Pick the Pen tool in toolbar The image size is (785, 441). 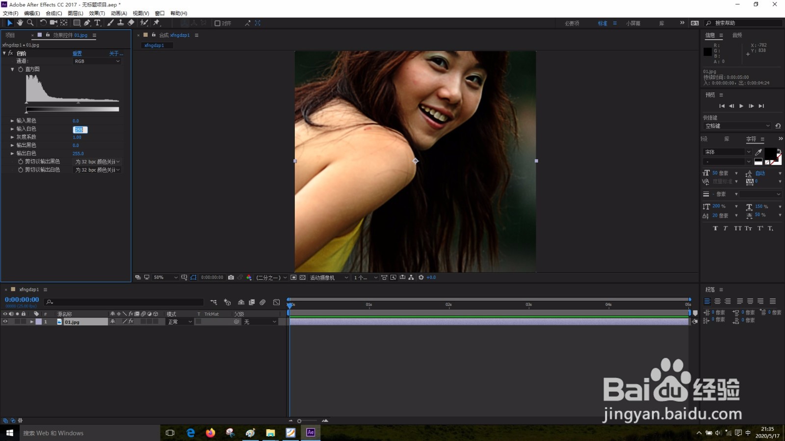pos(87,23)
